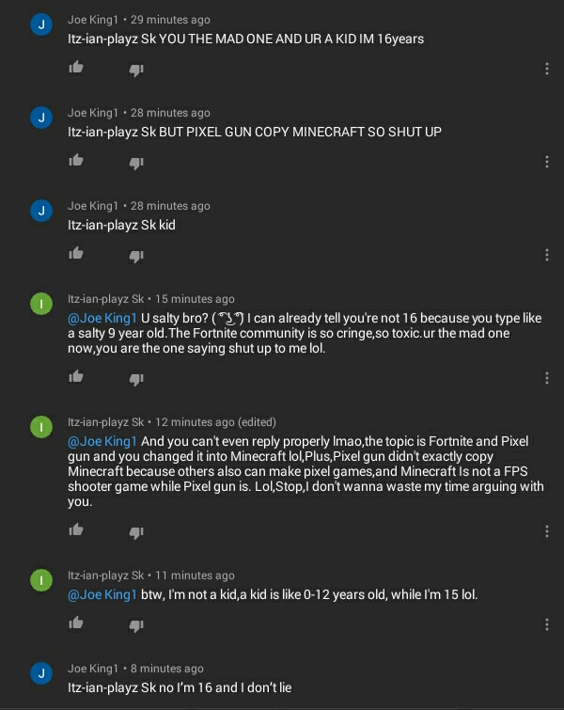The width and height of the screenshot is (564, 710).
Task: Like the 'YOU THE MAD ONE' comment
Action: [76, 68]
